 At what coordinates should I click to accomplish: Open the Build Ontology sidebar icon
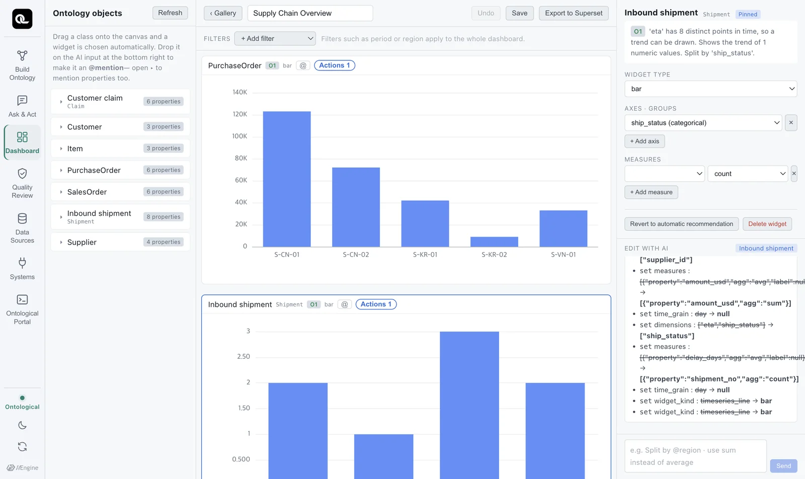[22, 55]
